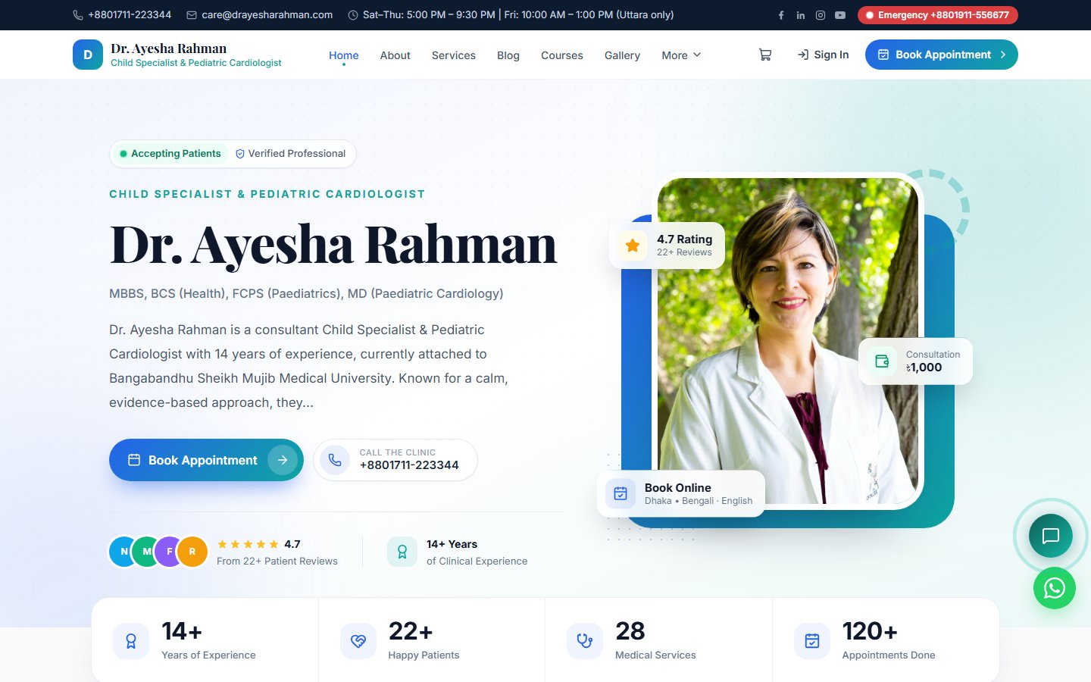Screen dimensions: 1091x682
Task: Click Dr. Ayesha Rahman site title in header
Action: 168,48
